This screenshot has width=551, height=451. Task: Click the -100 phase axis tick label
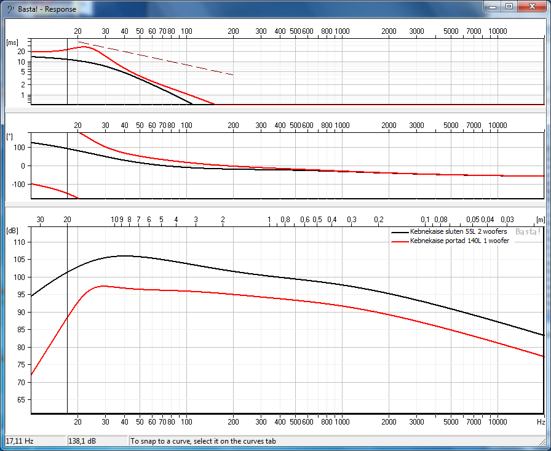pos(18,184)
